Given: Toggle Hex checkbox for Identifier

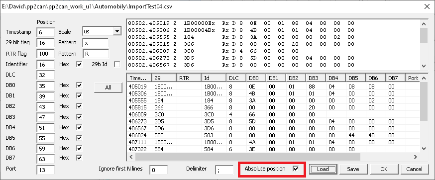Looking at the screenshot, I should (79, 64).
